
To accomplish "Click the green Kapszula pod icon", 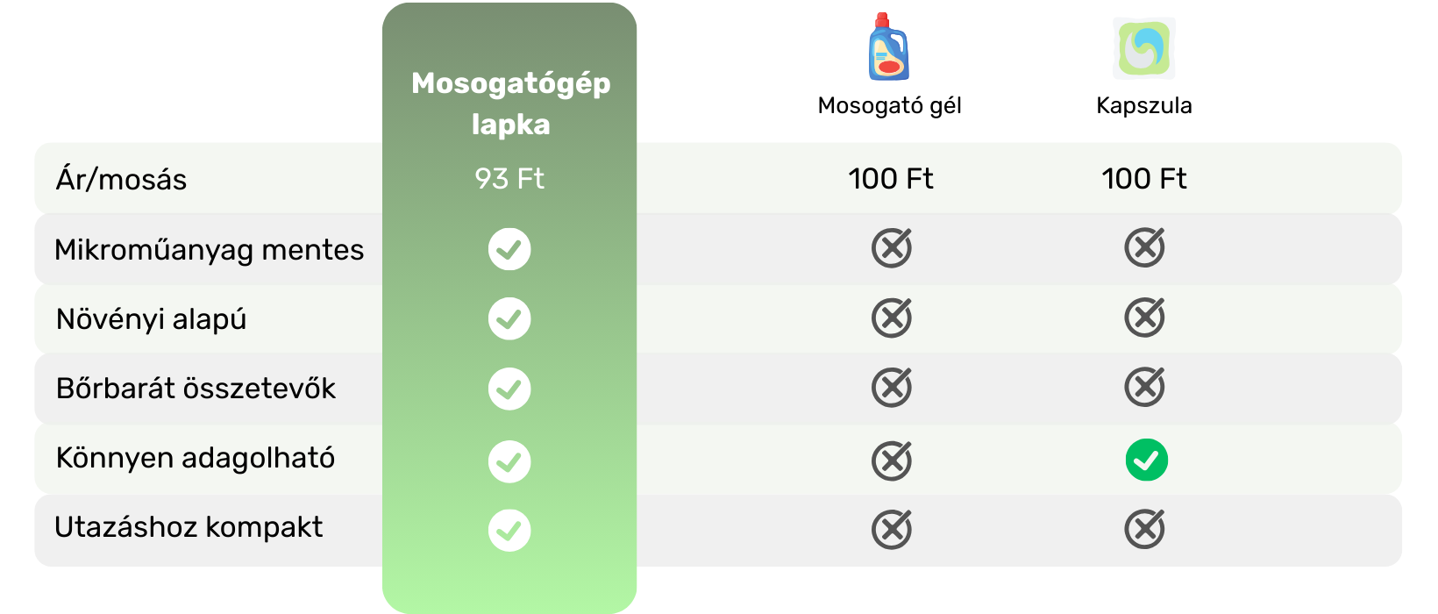I will coord(1144,48).
